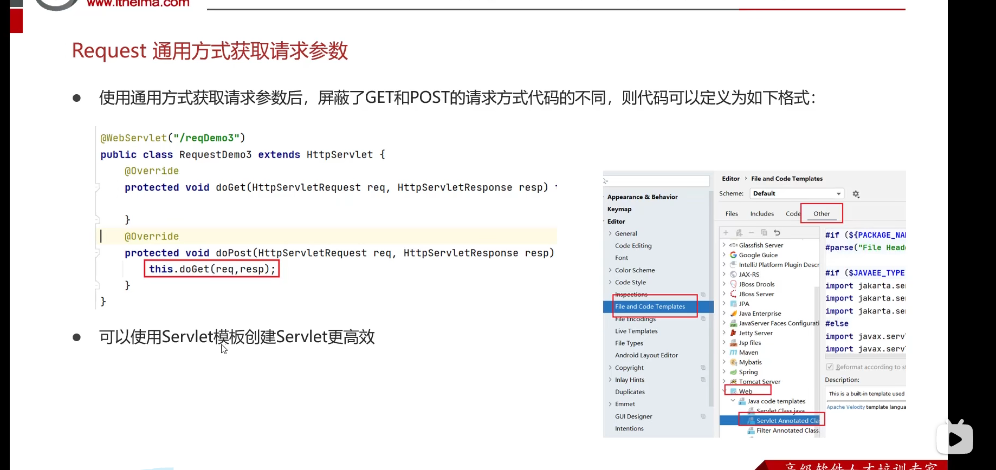The image size is (996, 470).
Task: Select Servlet Class.java template row
Action: (x=780, y=411)
